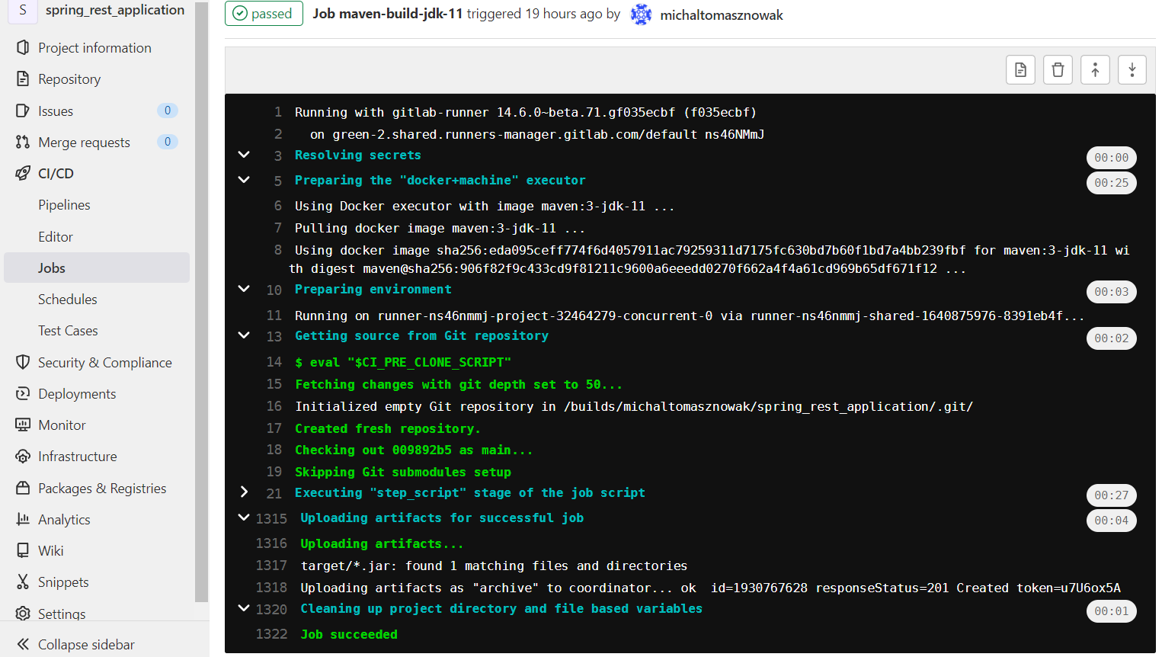
Task: View the complete raw job log
Action: point(1020,69)
